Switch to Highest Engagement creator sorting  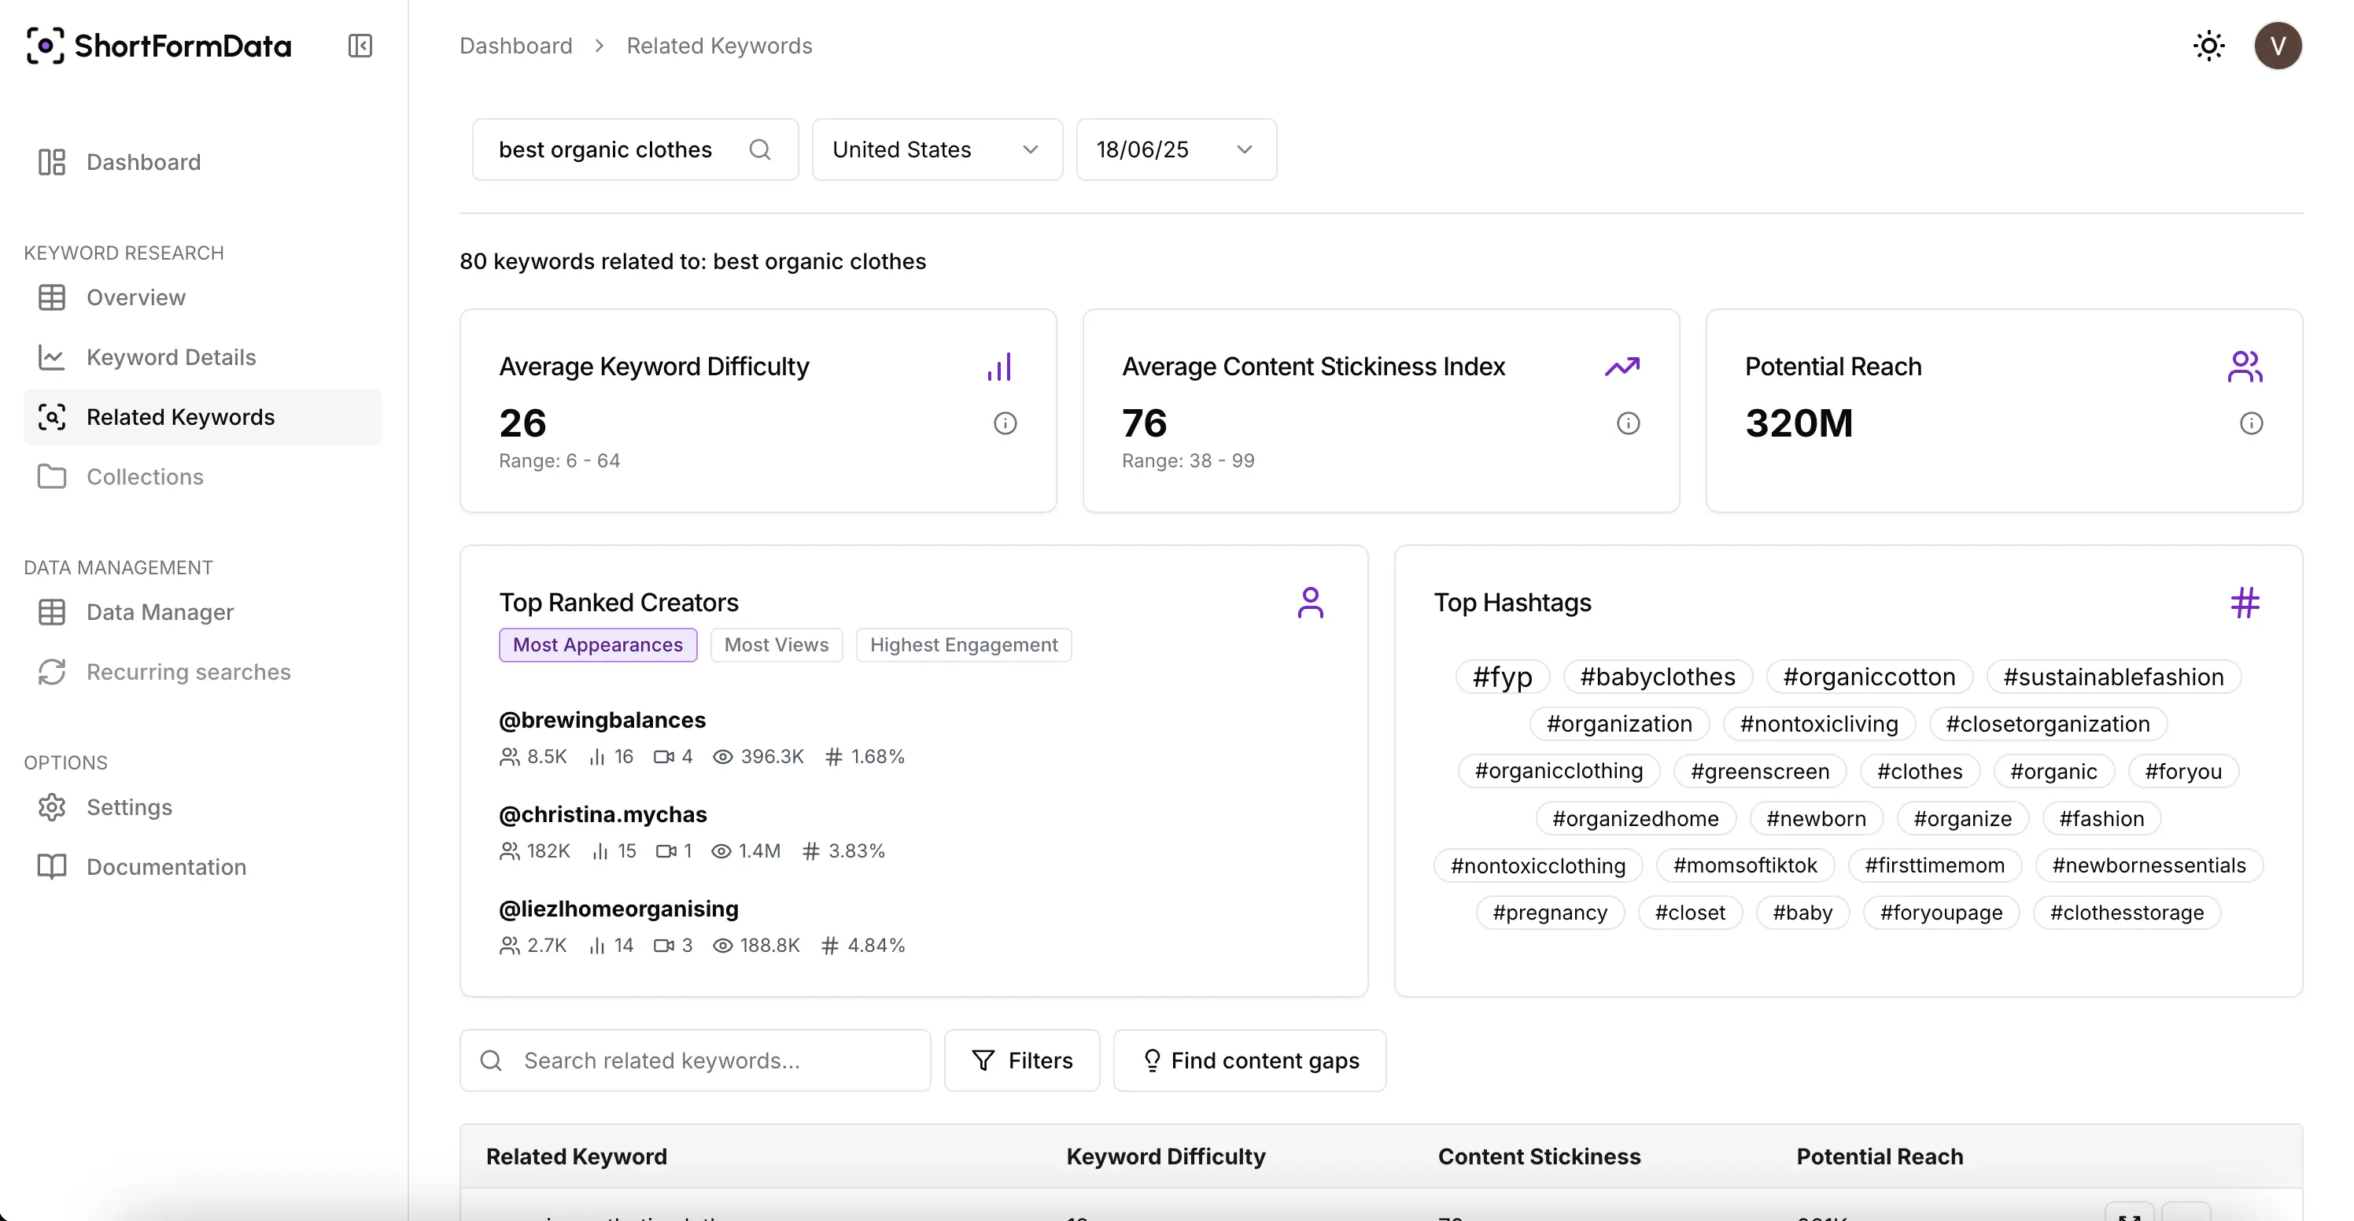click(x=964, y=644)
